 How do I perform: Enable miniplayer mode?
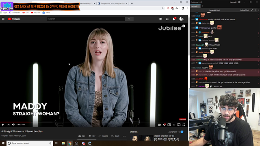click(x=169, y=125)
